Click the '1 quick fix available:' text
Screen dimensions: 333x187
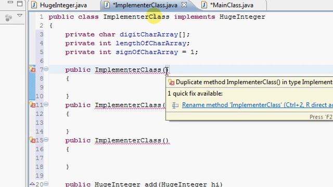point(195,94)
